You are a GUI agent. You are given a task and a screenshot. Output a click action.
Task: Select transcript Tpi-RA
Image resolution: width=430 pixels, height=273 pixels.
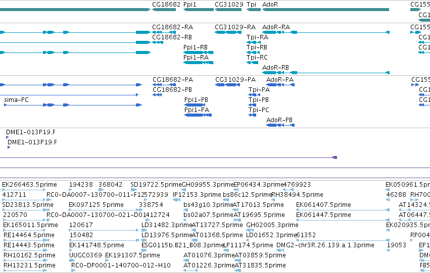(254, 42)
